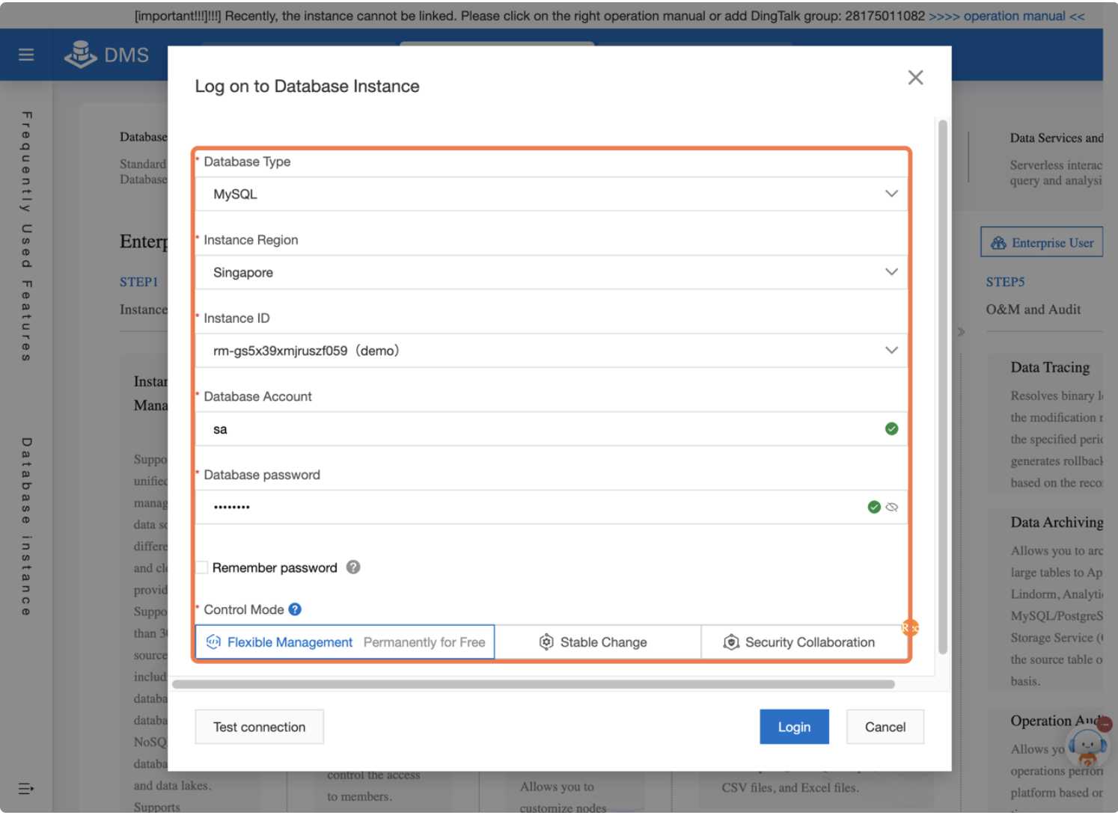Click the Security Collaboration shield icon
Viewport: 1118px width, 815px height.
730,642
